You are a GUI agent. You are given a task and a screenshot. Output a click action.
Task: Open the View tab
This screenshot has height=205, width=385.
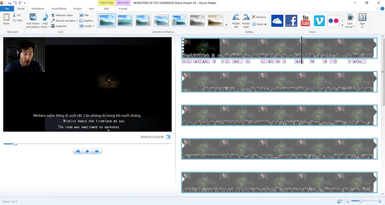coord(91,8)
